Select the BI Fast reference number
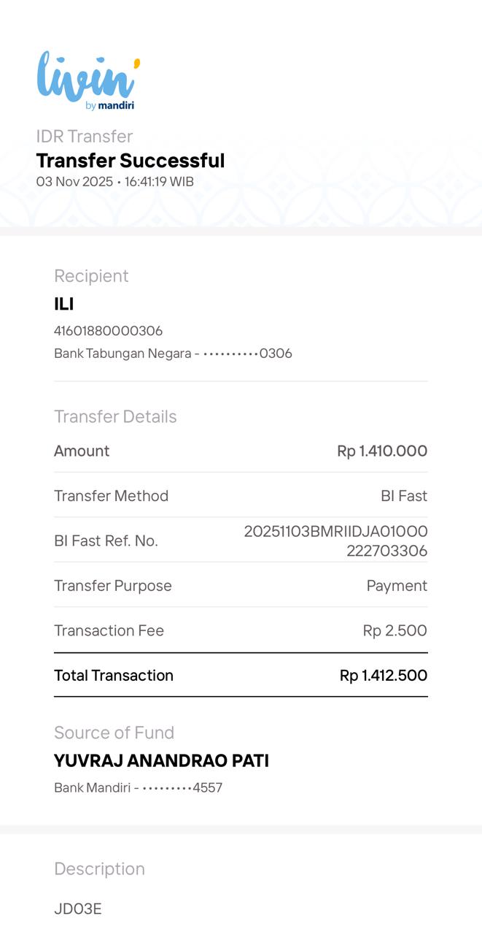 [336, 541]
